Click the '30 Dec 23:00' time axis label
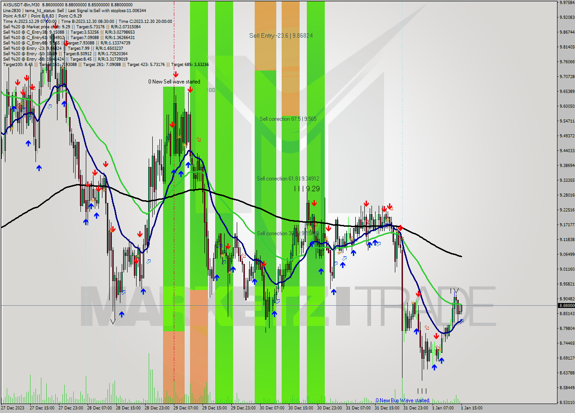The image size is (575, 413). point(329,408)
